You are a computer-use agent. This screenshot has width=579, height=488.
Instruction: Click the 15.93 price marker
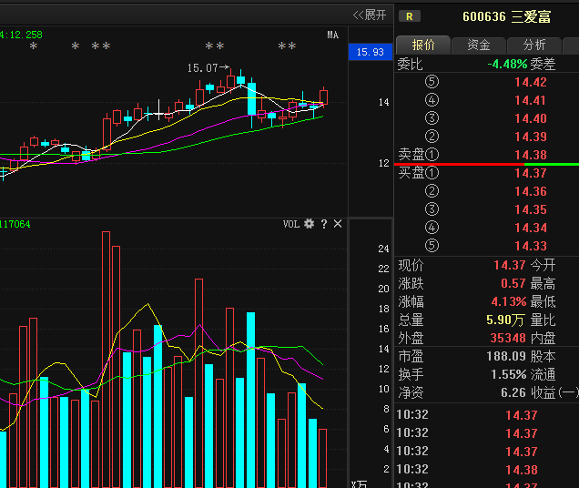(371, 52)
